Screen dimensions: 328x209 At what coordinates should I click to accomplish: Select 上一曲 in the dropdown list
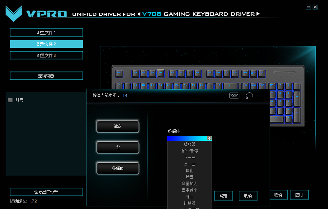pos(189,164)
